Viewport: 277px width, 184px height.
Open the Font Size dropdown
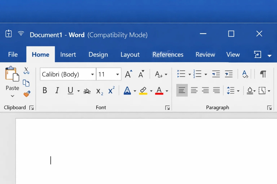pos(118,74)
